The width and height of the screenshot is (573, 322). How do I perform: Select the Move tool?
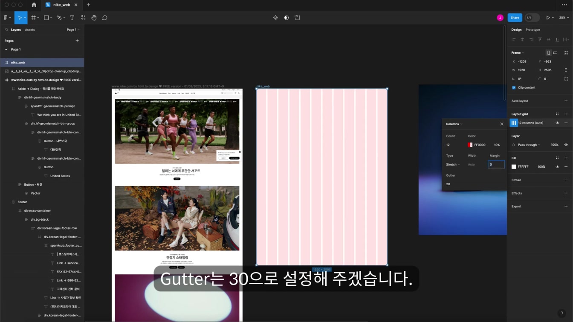tap(20, 17)
